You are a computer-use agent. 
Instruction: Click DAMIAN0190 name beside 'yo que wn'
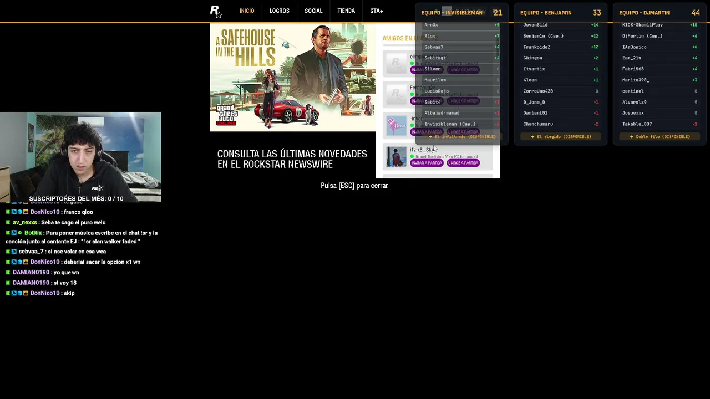coord(31,273)
